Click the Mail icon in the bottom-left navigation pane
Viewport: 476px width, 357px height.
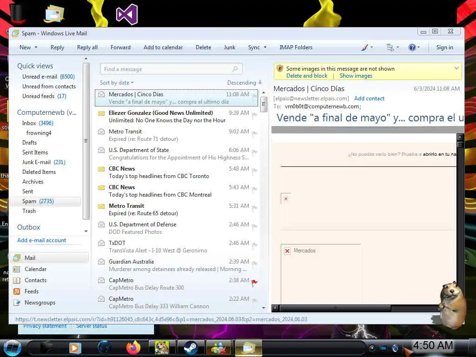coord(17,258)
